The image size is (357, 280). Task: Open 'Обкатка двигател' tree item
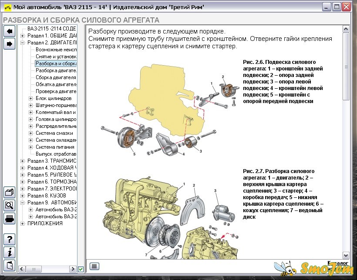56,84
